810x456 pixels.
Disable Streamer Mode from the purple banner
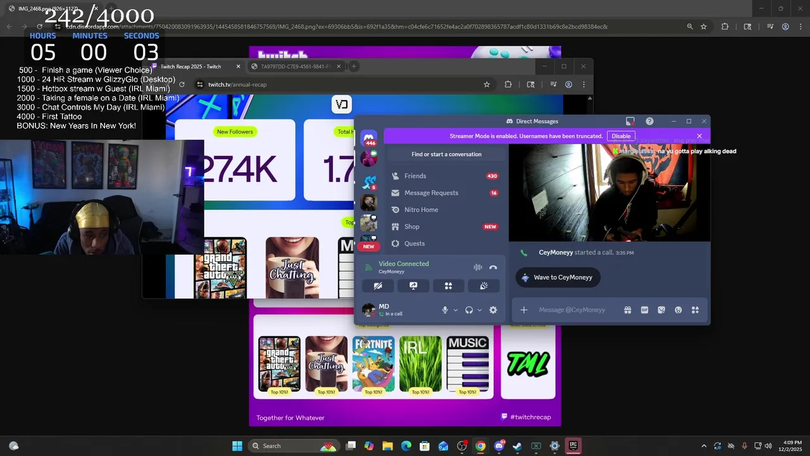tap(621, 136)
